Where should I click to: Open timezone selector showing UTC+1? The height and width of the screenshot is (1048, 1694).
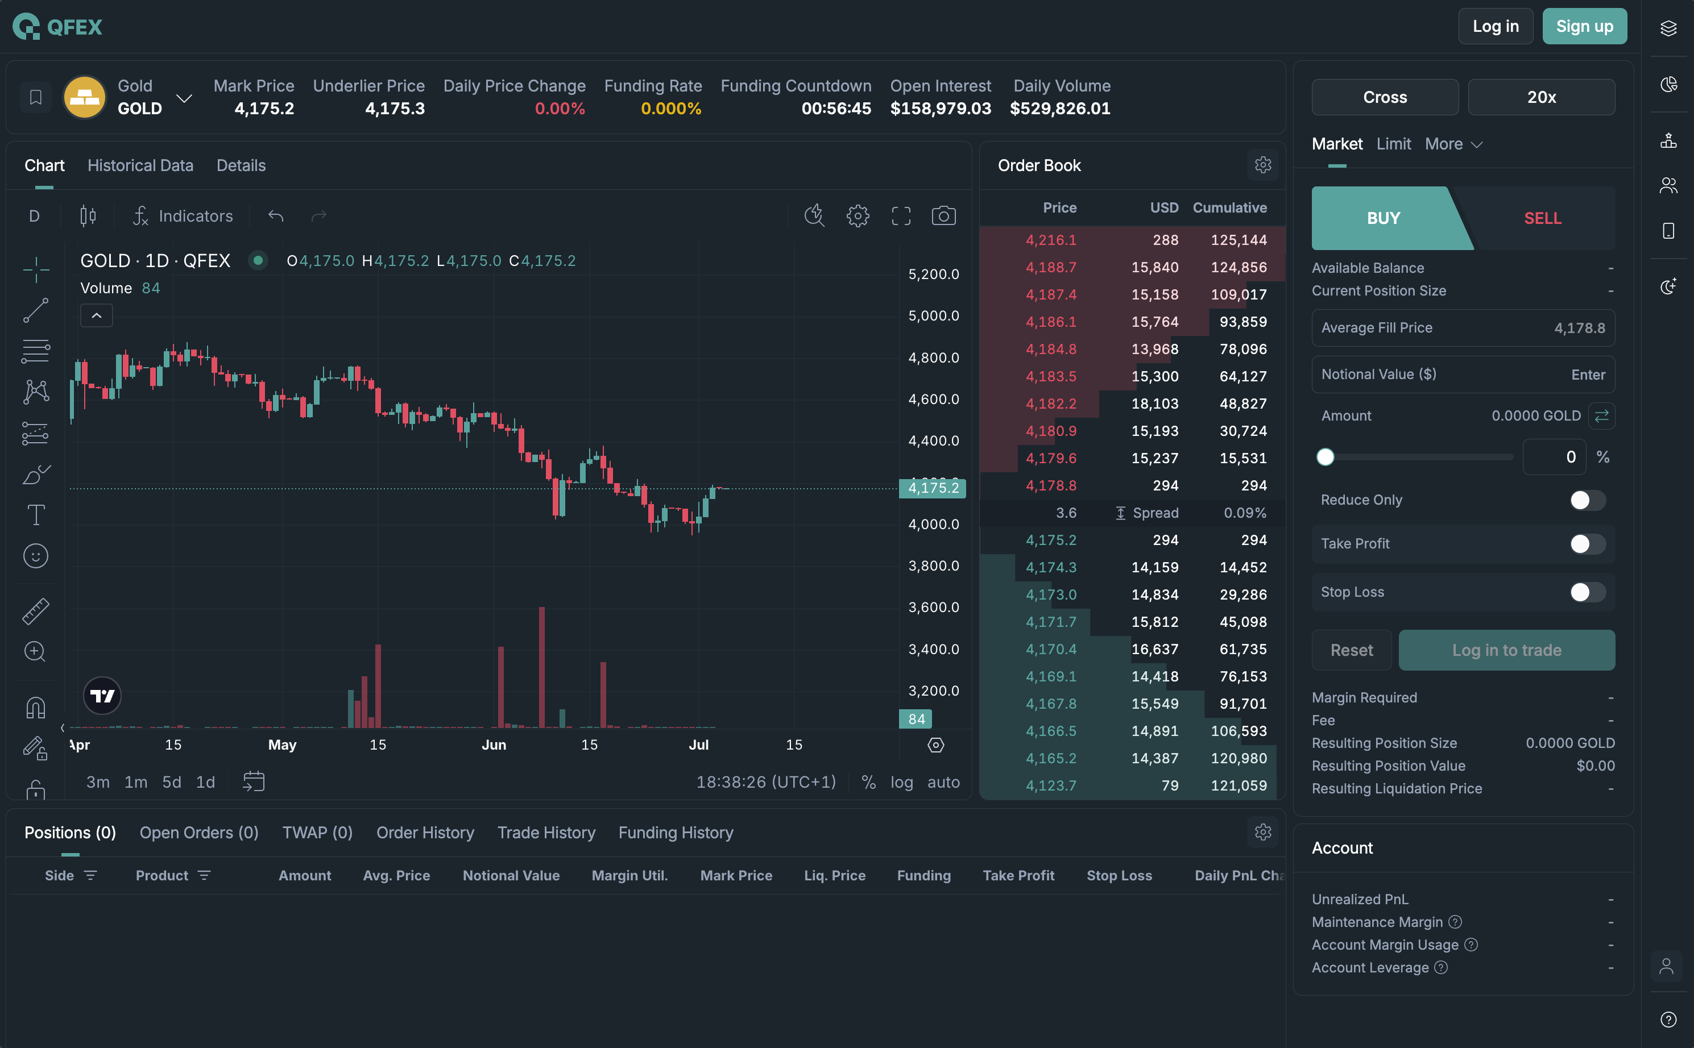(x=766, y=782)
